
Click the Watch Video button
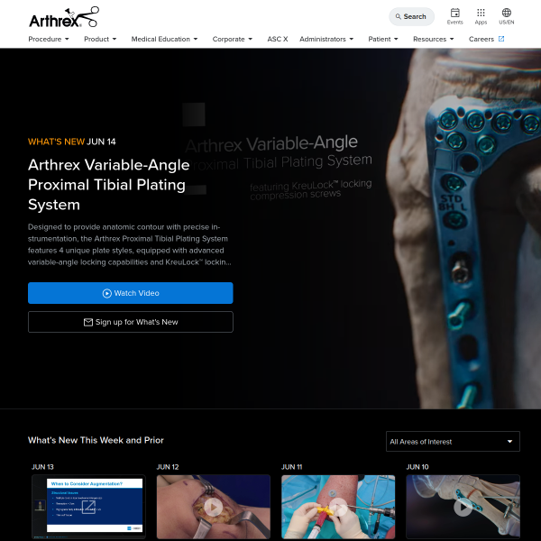(x=131, y=293)
